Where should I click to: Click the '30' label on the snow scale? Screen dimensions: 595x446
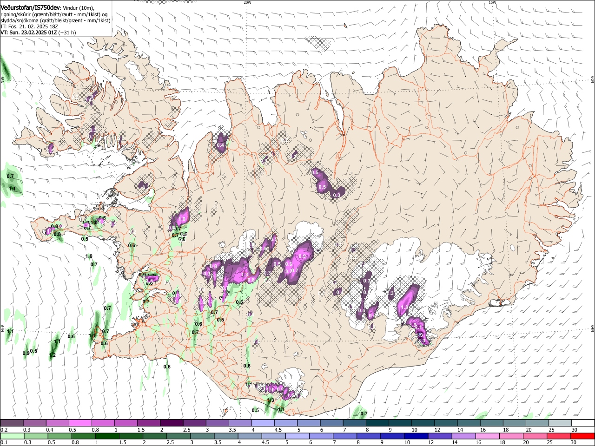click(574, 430)
